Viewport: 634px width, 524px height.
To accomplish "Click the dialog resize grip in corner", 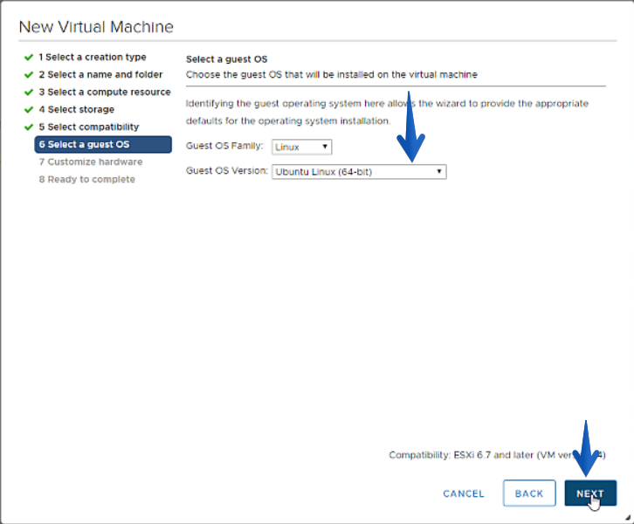I will 628,517.
